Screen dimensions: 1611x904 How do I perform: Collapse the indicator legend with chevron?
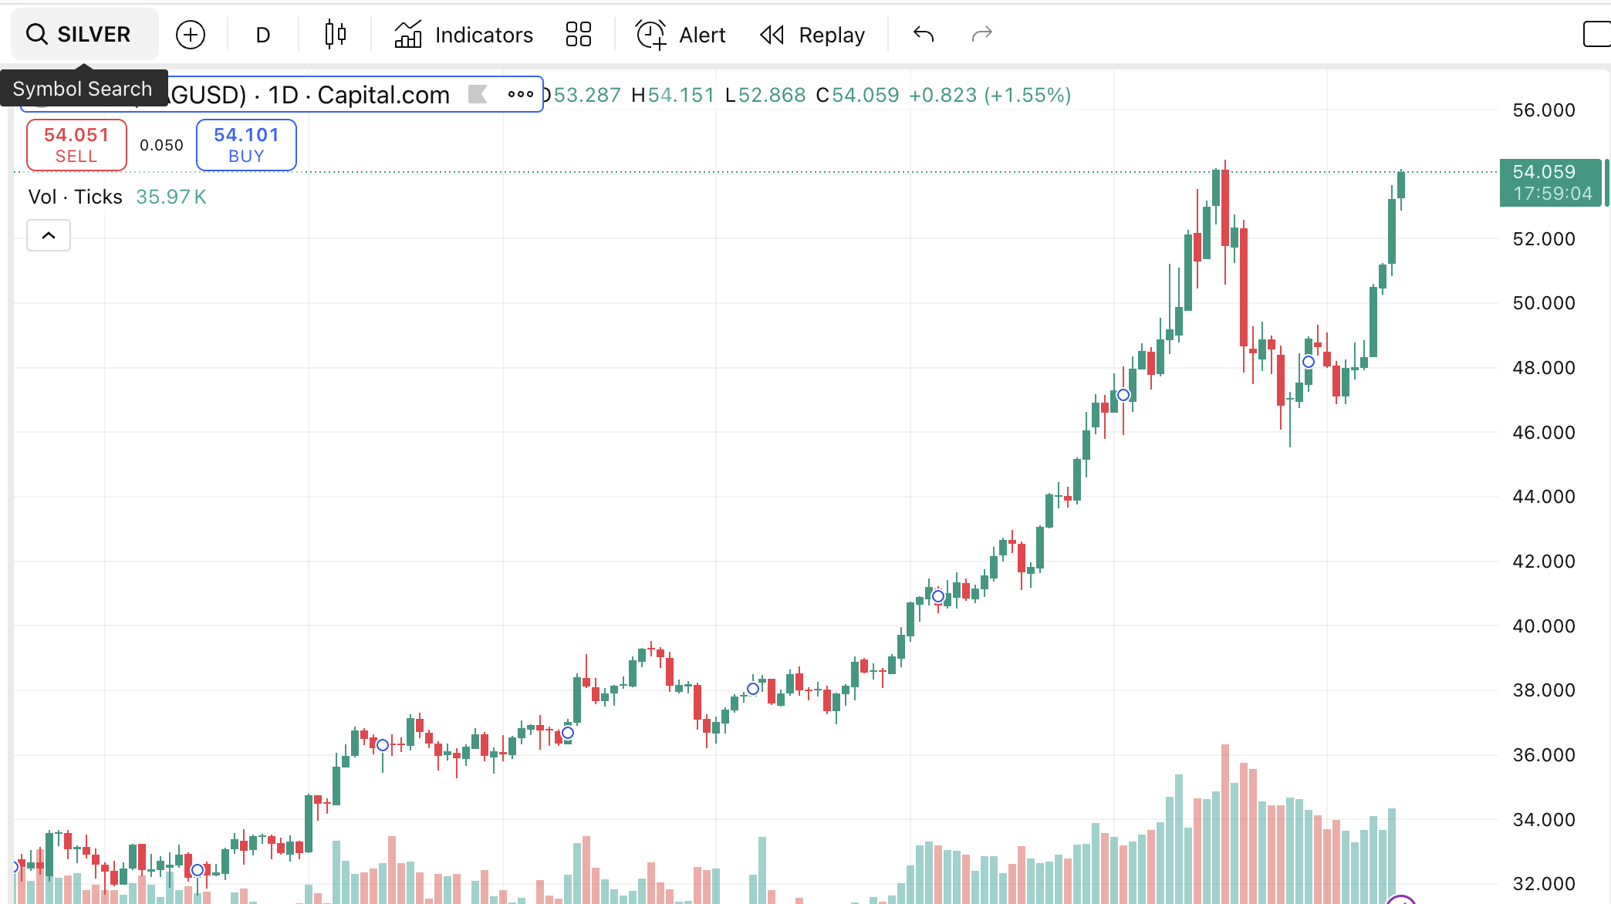click(49, 235)
